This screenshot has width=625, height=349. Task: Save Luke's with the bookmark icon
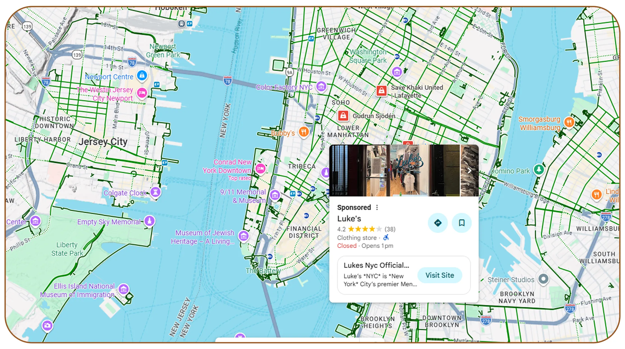(x=461, y=223)
